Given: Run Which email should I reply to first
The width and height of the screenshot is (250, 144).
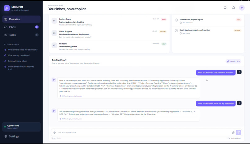Looking at the screenshot, I should click(x=19, y=68).
